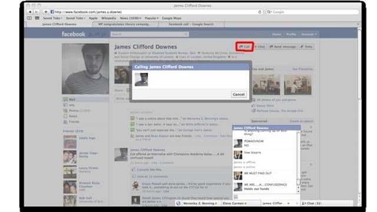Click the See friendship link
The width and height of the screenshot is (377, 212).
pos(302,69)
